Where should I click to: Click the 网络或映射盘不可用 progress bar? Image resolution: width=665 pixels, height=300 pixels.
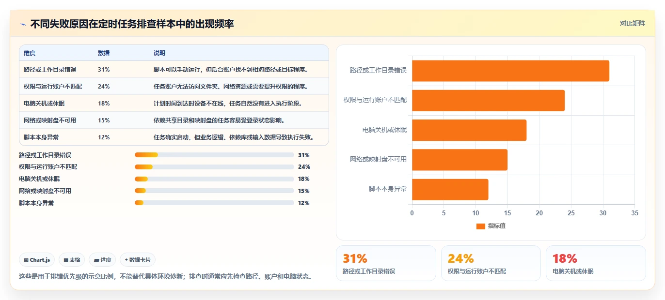(x=214, y=191)
